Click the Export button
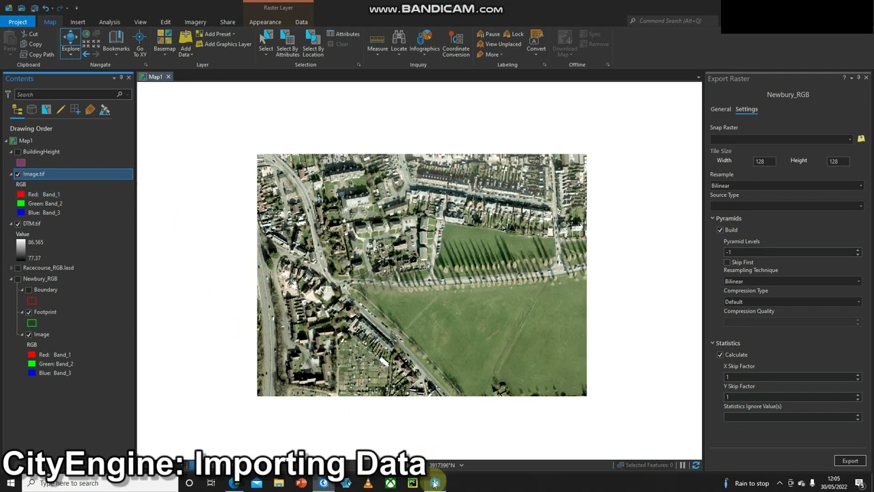The image size is (874, 492). (x=850, y=461)
